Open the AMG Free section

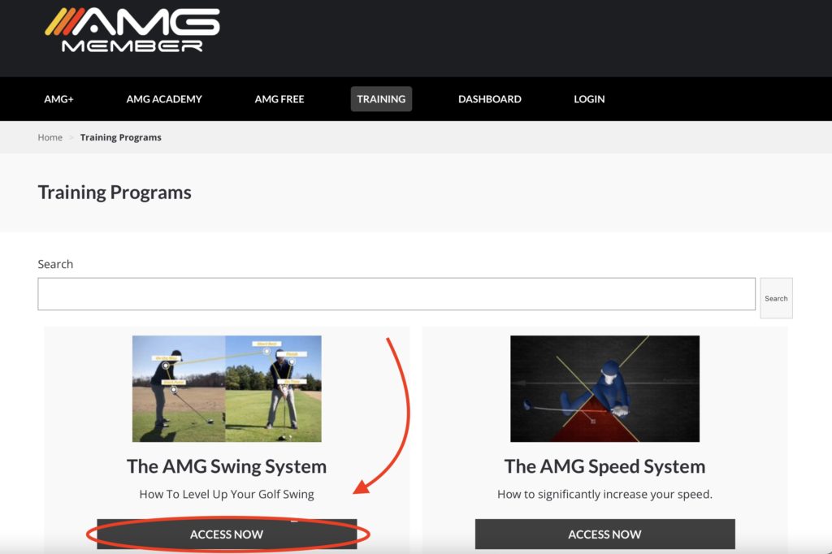pos(279,99)
